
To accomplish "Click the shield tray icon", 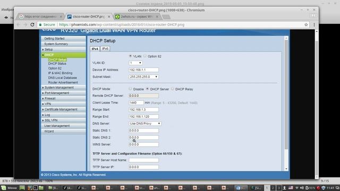I will pyautogui.click(x=324, y=188).
